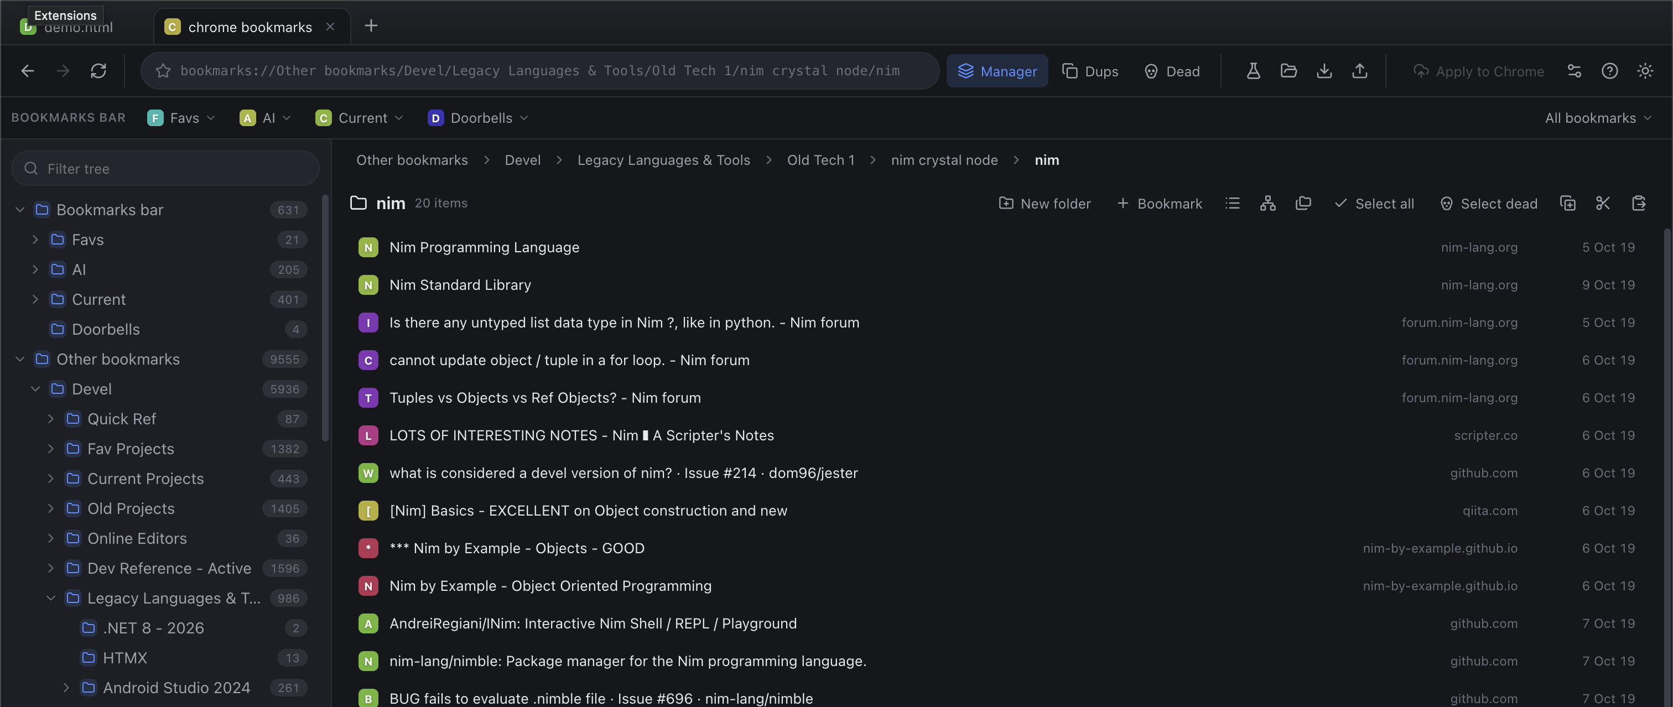The height and width of the screenshot is (707, 1673).
Task: Expand the Android Studio 2024 folder
Action: [x=67, y=688]
